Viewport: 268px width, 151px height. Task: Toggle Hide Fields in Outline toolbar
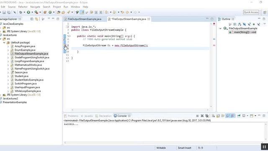click(x=244, y=24)
